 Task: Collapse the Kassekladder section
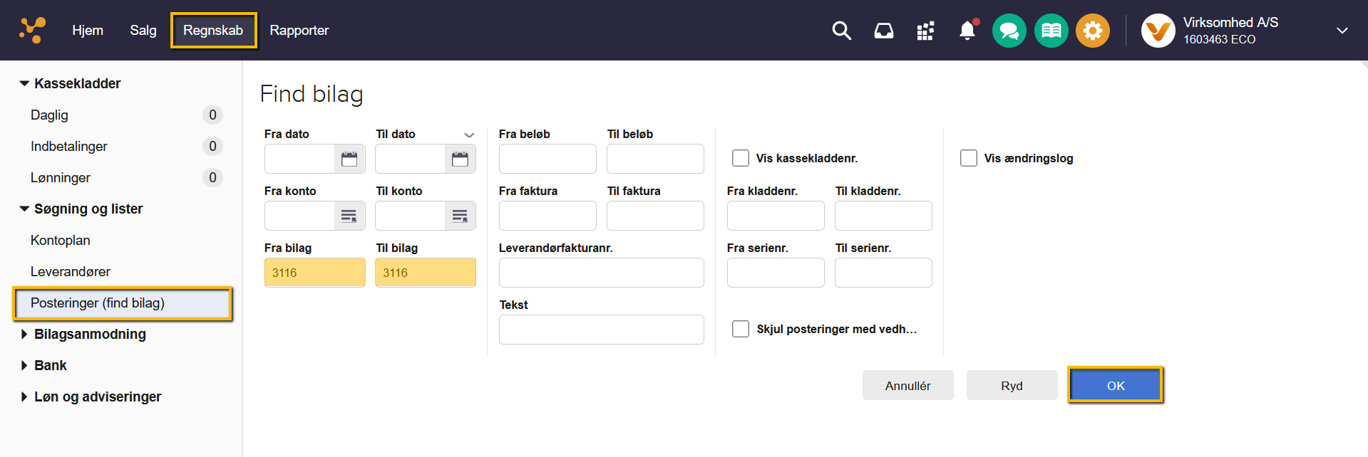coord(24,83)
